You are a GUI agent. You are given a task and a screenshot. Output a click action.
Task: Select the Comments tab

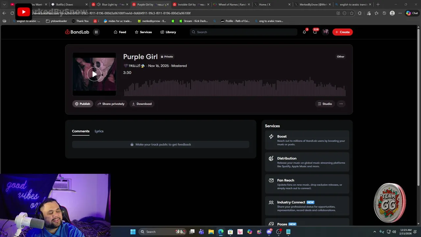pos(81,131)
